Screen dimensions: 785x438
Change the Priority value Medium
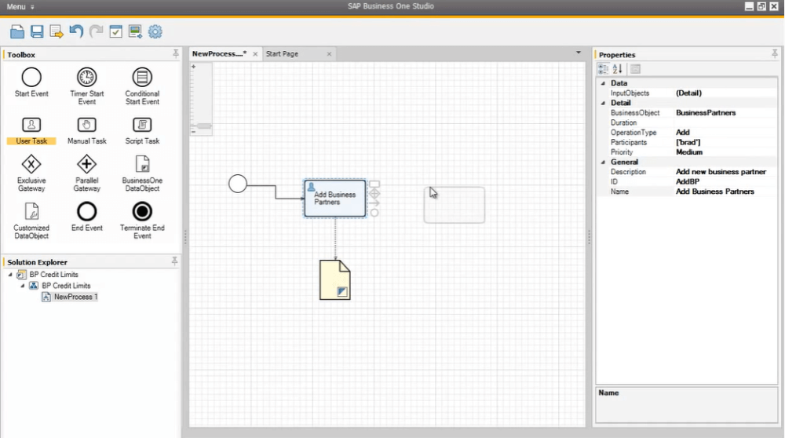725,152
